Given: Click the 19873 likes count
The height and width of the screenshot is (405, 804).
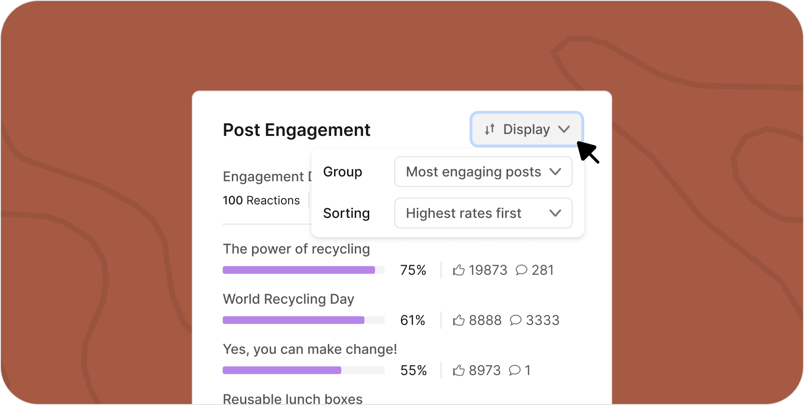Looking at the screenshot, I should pyautogui.click(x=488, y=270).
